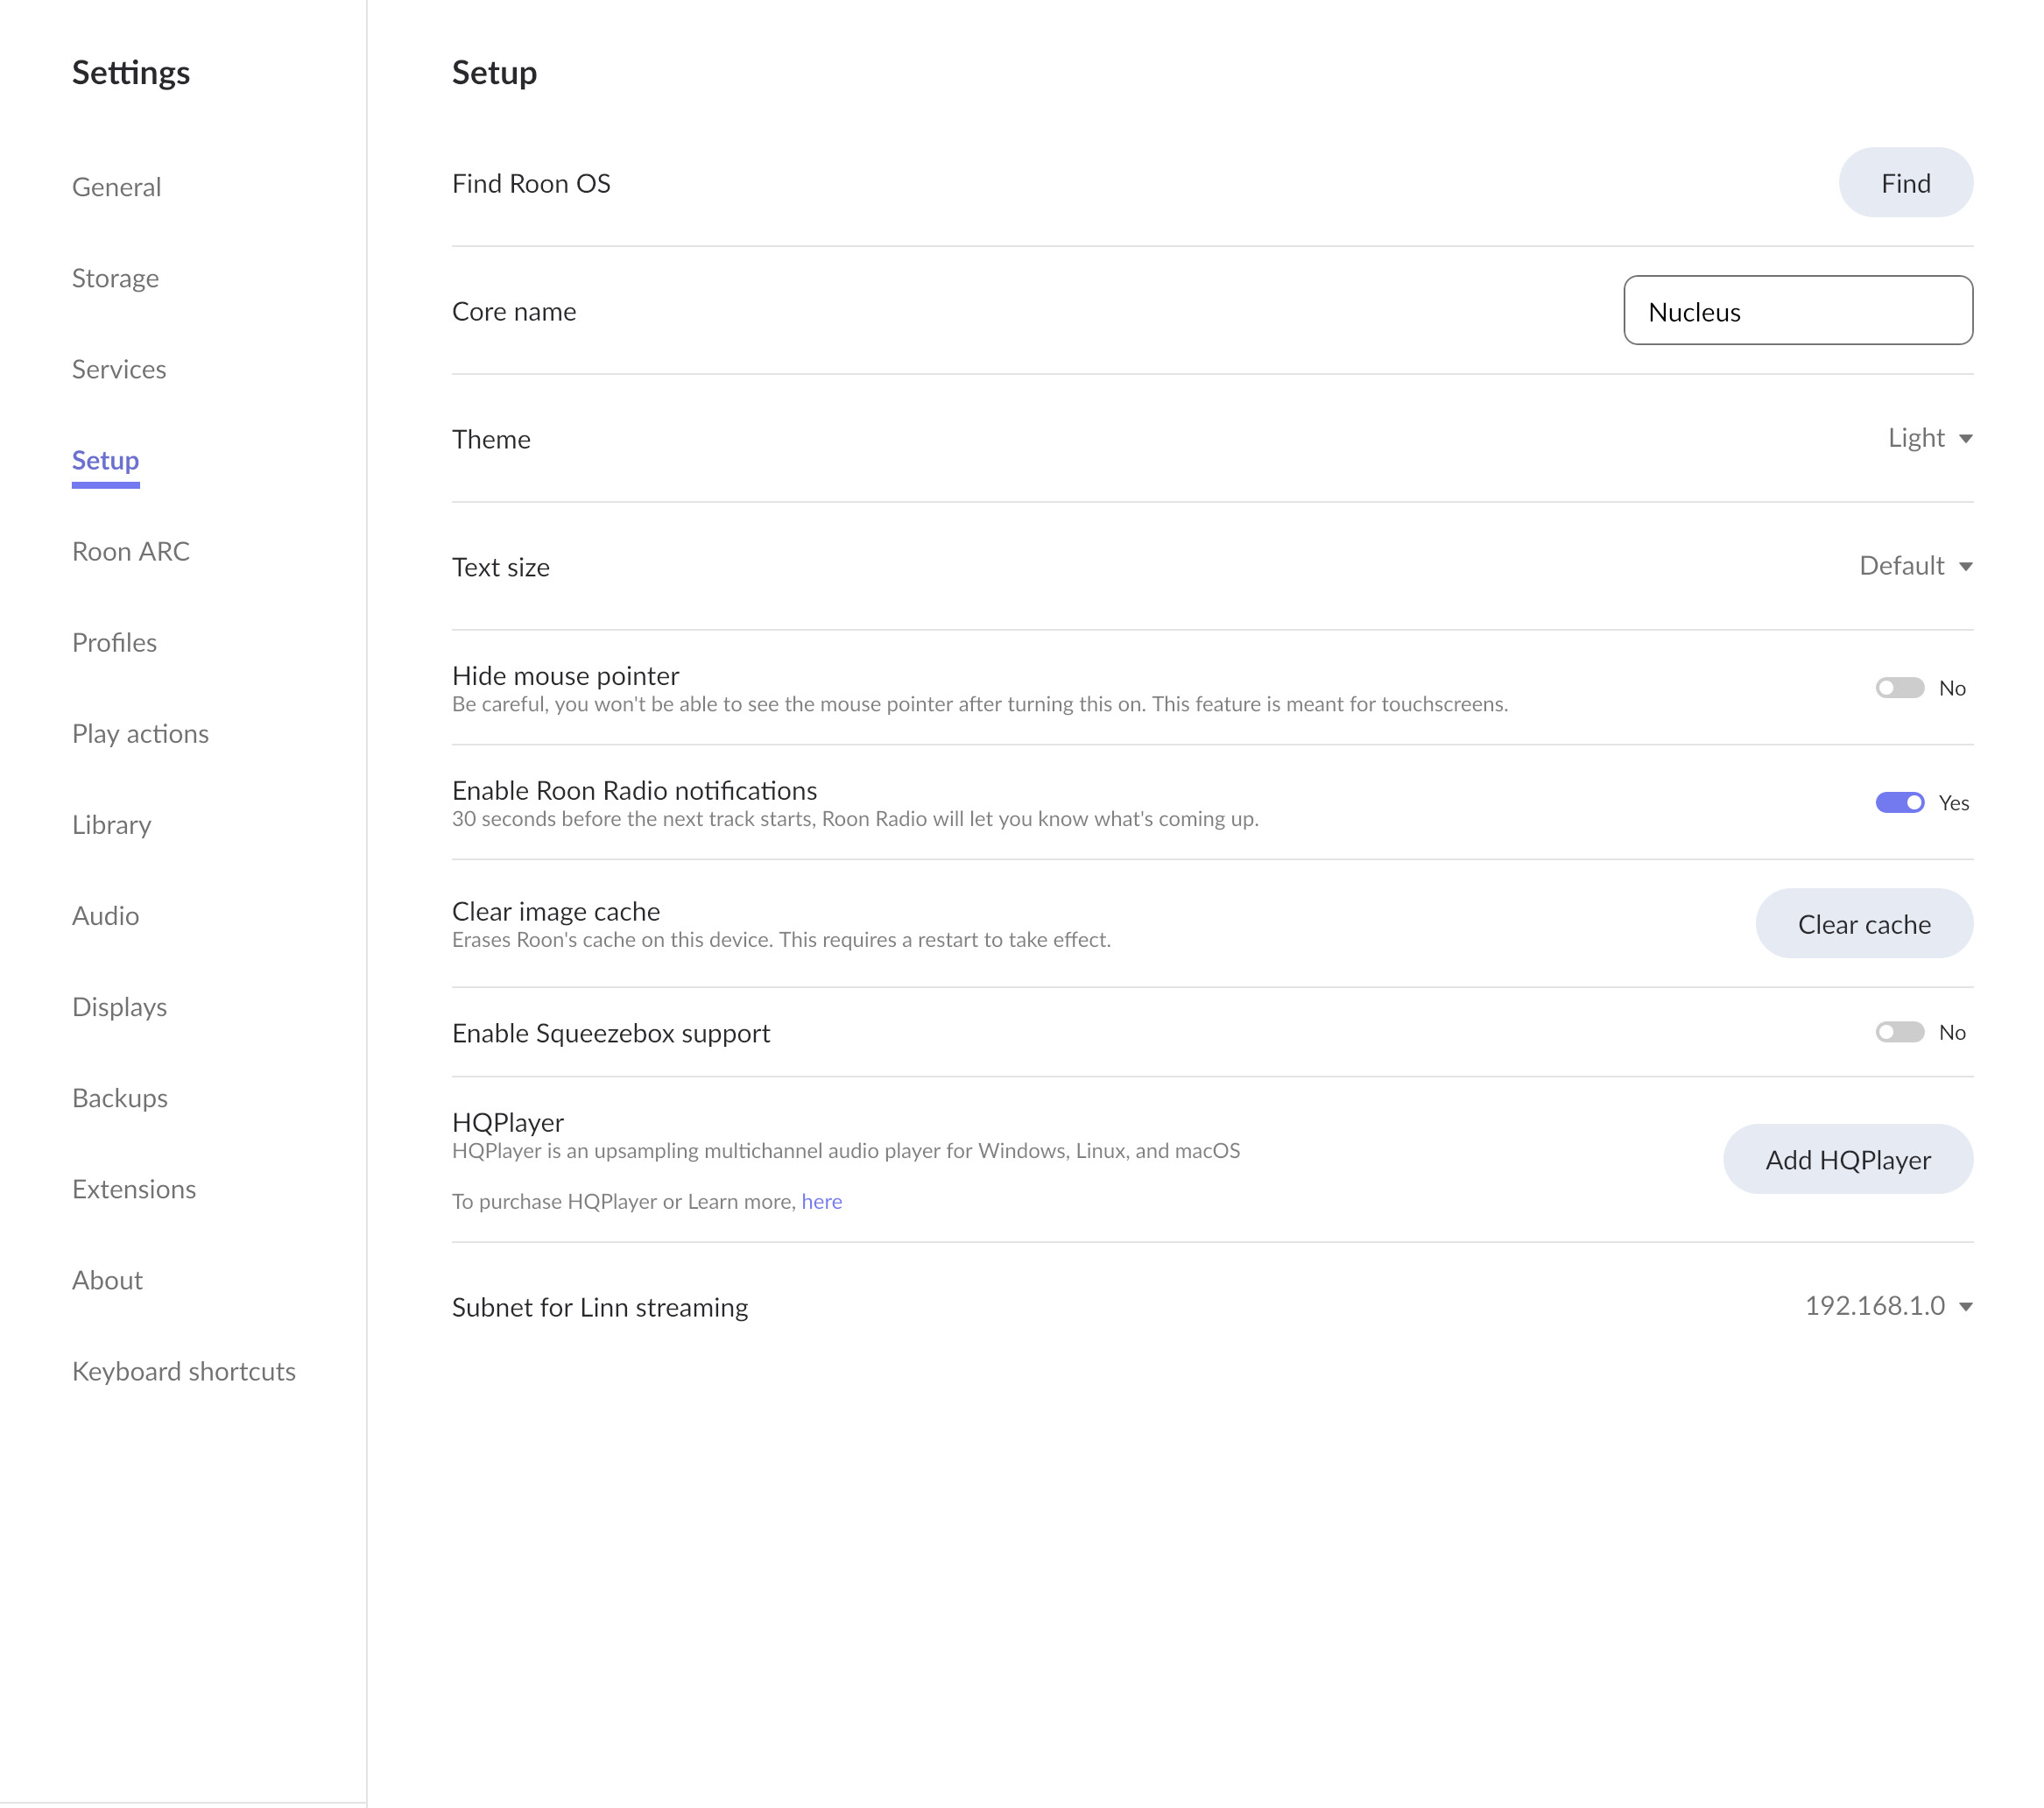Toggle Hide mouse pointer switch
This screenshot has height=1808, width=2044.
pyautogui.click(x=1899, y=688)
